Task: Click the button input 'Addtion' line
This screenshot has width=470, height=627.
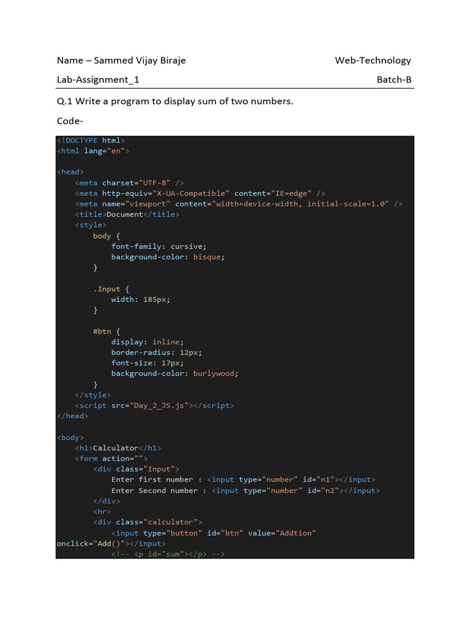Action: click(214, 533)
